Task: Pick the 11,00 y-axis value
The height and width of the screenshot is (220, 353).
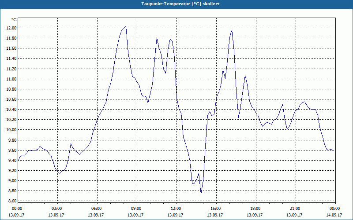Action: pyautogui.click(x=11, y=79)
